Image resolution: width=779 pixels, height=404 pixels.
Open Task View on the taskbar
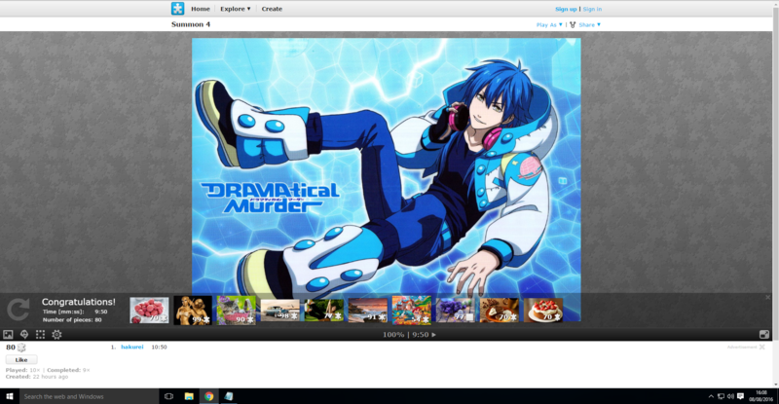[x=168, y=396]
